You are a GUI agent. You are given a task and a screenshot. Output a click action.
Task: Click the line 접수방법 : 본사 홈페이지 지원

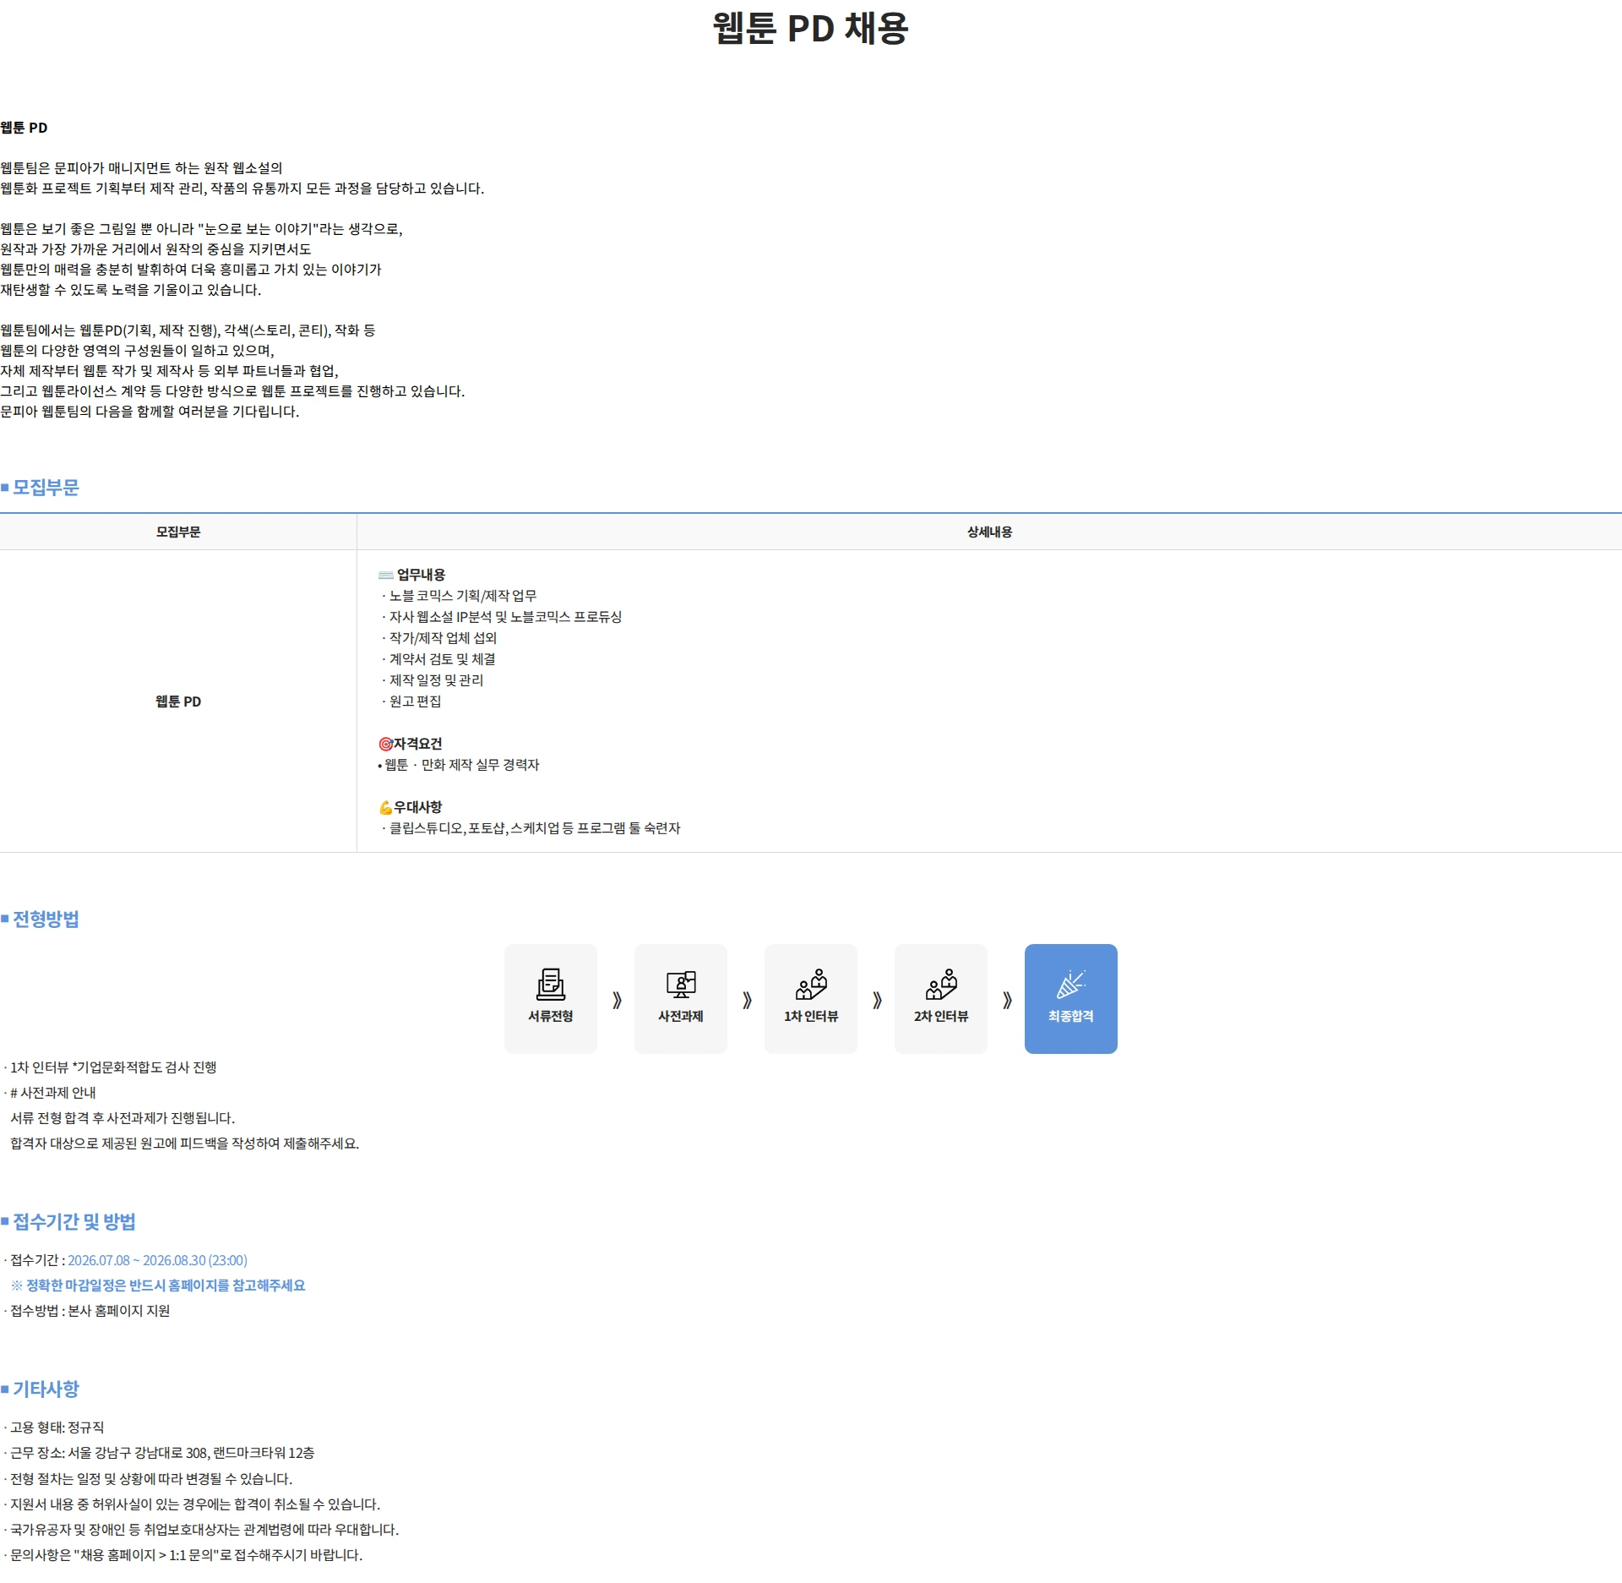[90, 1311]
